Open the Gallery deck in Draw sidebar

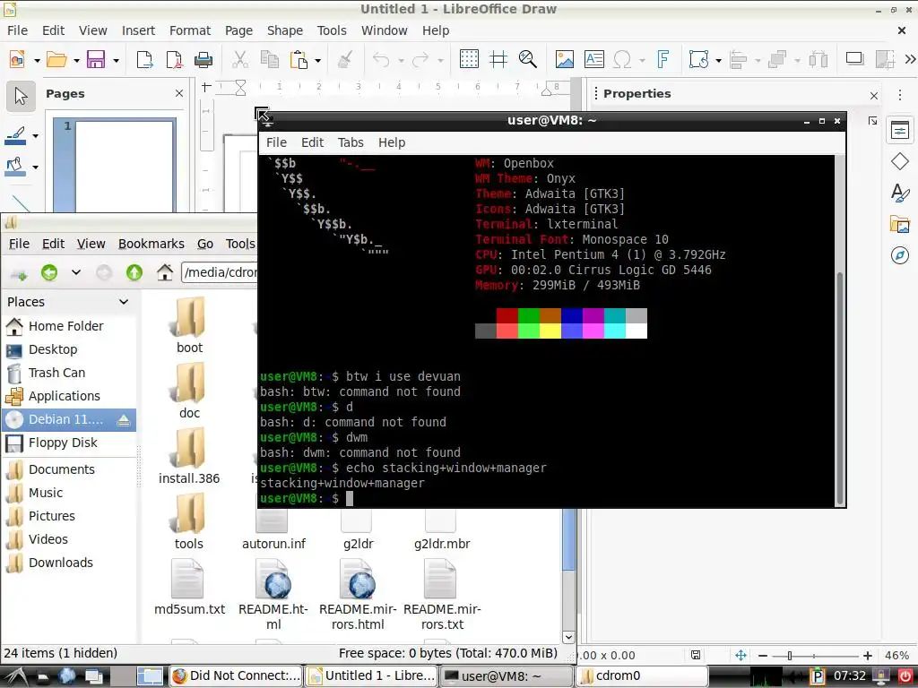click(x=900, y=224)
